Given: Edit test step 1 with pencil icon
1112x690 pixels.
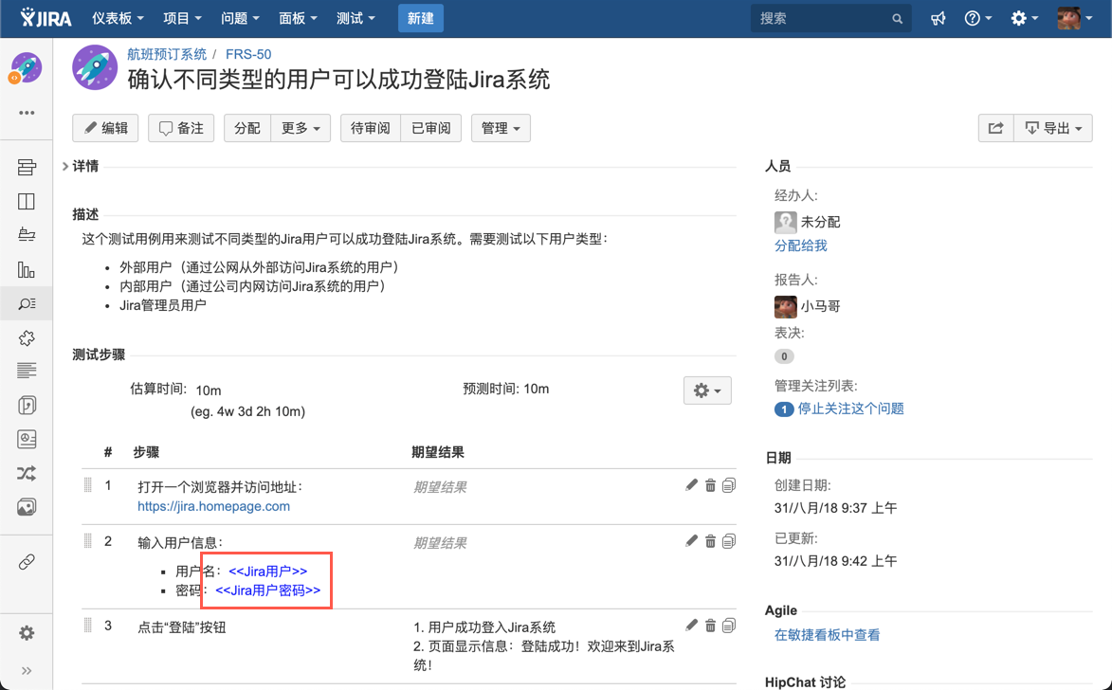Looking at the screenshot, I should click(x=691, y=485).
